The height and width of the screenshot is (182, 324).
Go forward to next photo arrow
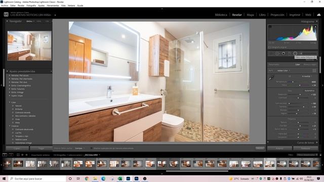pyautogui.click(x=26, y=155)
